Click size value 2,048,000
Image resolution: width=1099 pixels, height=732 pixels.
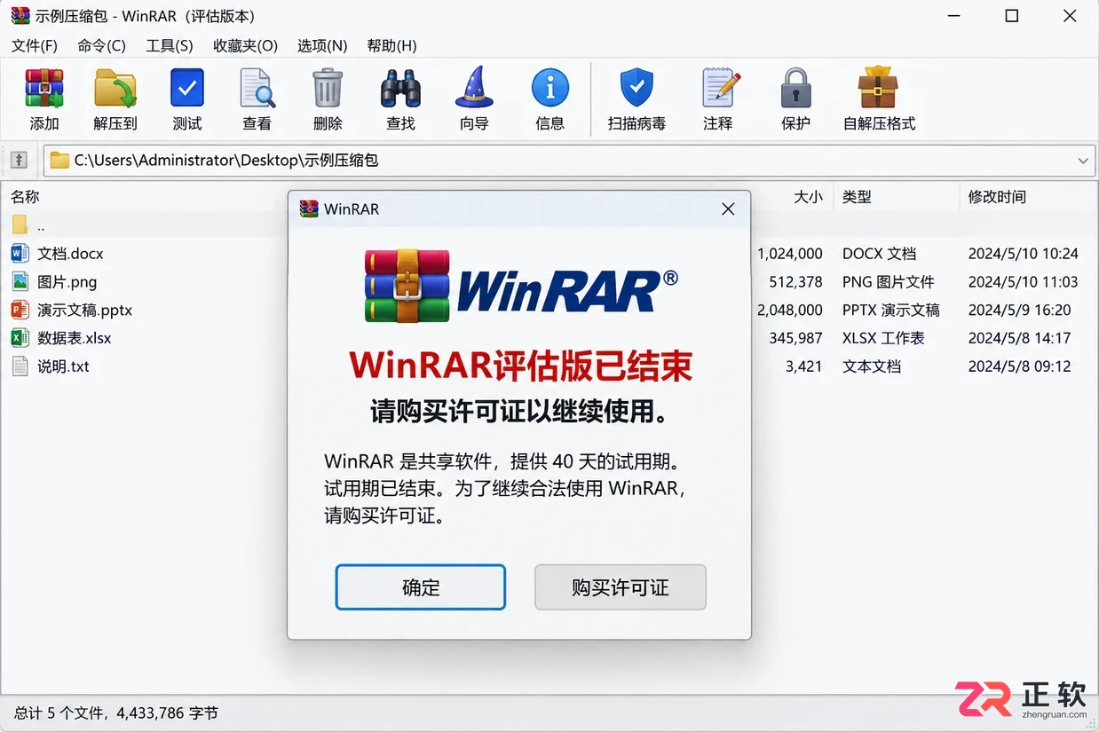790,311
